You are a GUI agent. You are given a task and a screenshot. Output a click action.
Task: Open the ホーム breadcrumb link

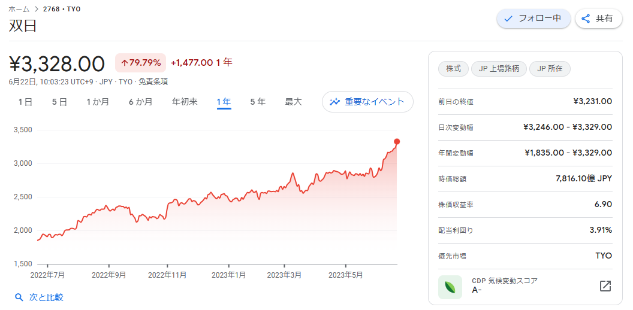click(x=19, y=9)
